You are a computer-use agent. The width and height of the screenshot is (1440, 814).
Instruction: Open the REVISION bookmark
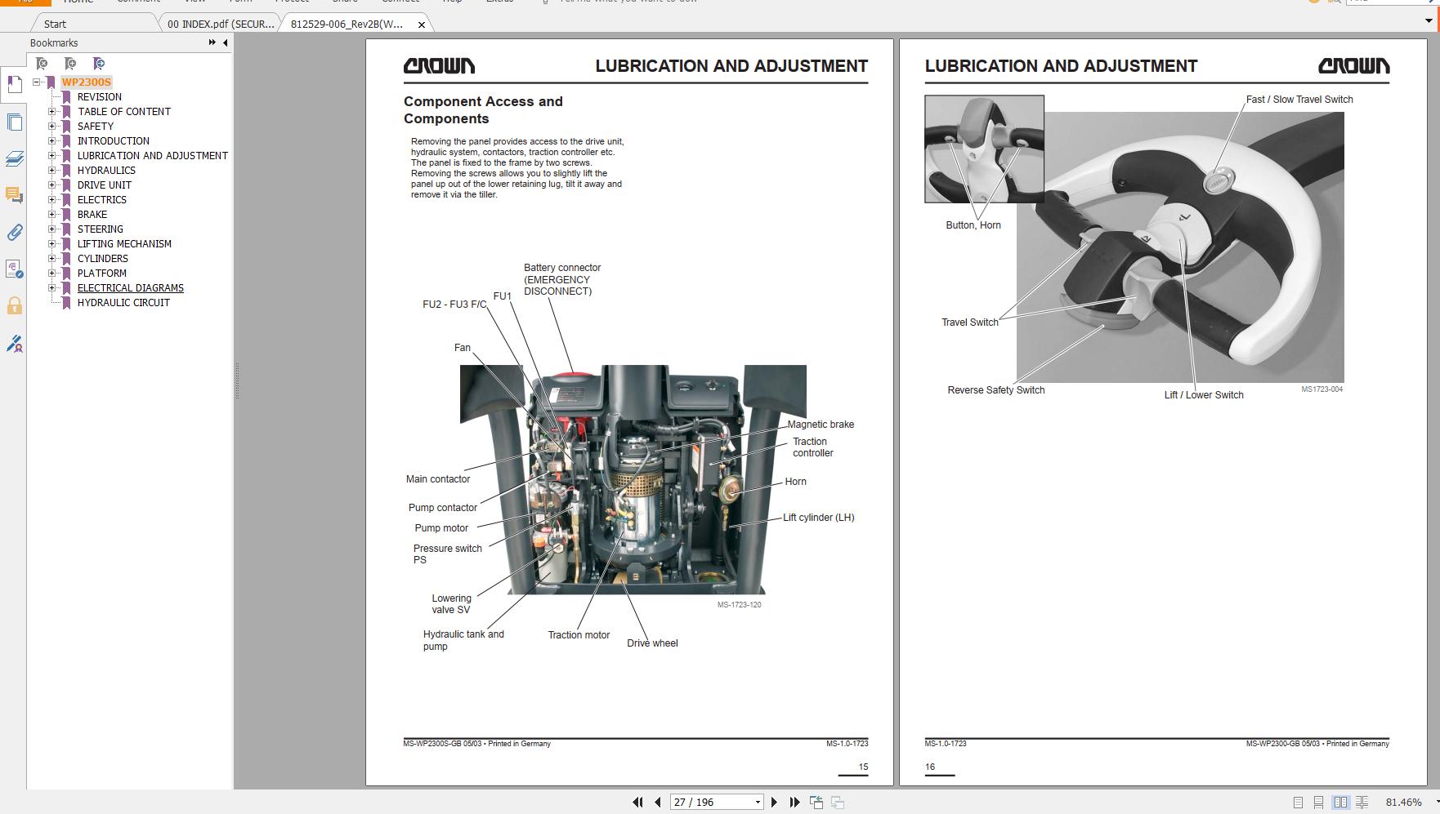coord(100,96)
